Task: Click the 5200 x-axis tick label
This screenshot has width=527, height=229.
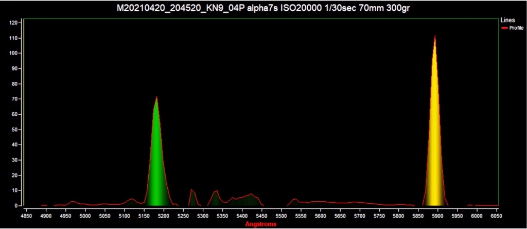Action: click(x=163, y=215)
